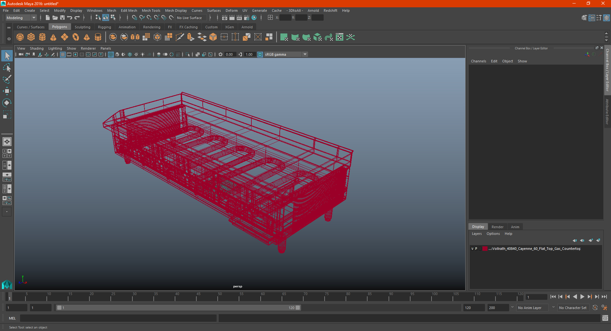Image resolution: width=611 pixels, height=331 pixels.
Task: Switch to the Render layer tab
Action: [497, 227]
